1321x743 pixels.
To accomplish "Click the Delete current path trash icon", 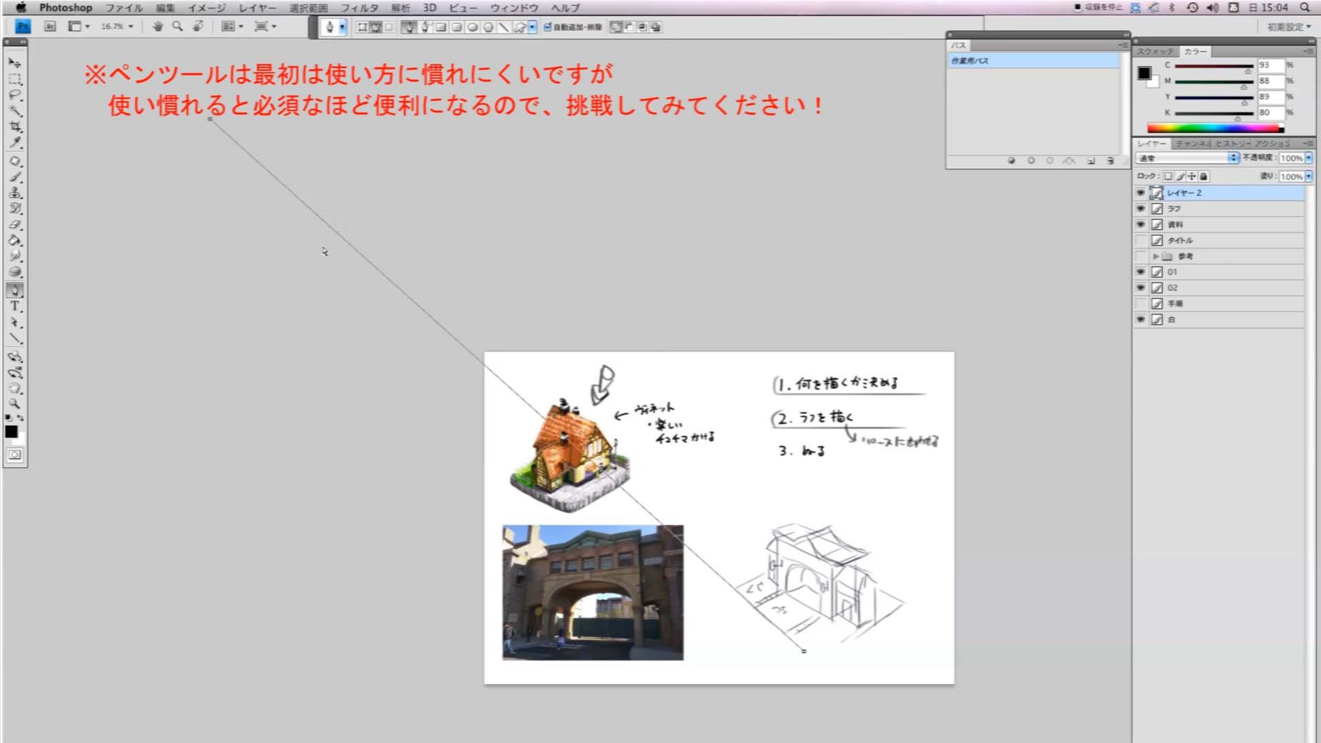I will point(1110,160).
